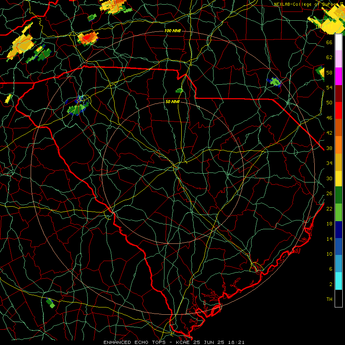Click the bright red legend swatch
The width and height of the screenshot is (345, 345).
click(338, 110)
